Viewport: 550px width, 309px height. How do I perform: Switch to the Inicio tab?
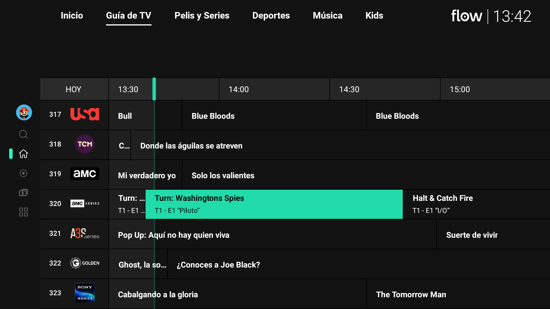point(72,15)
